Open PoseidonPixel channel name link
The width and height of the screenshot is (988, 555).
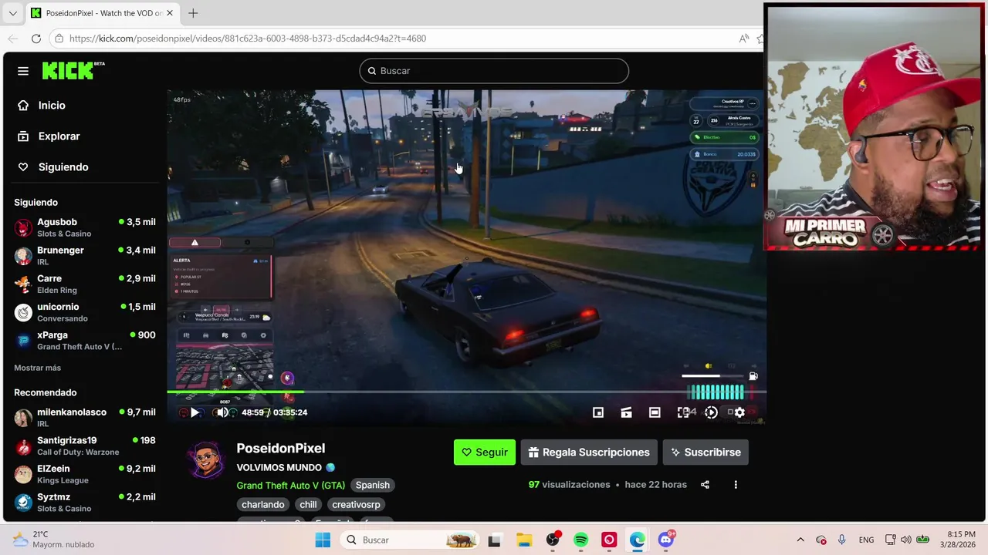(280, 449)
